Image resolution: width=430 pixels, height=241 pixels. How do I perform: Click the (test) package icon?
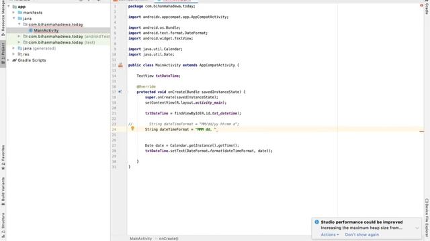26,42
